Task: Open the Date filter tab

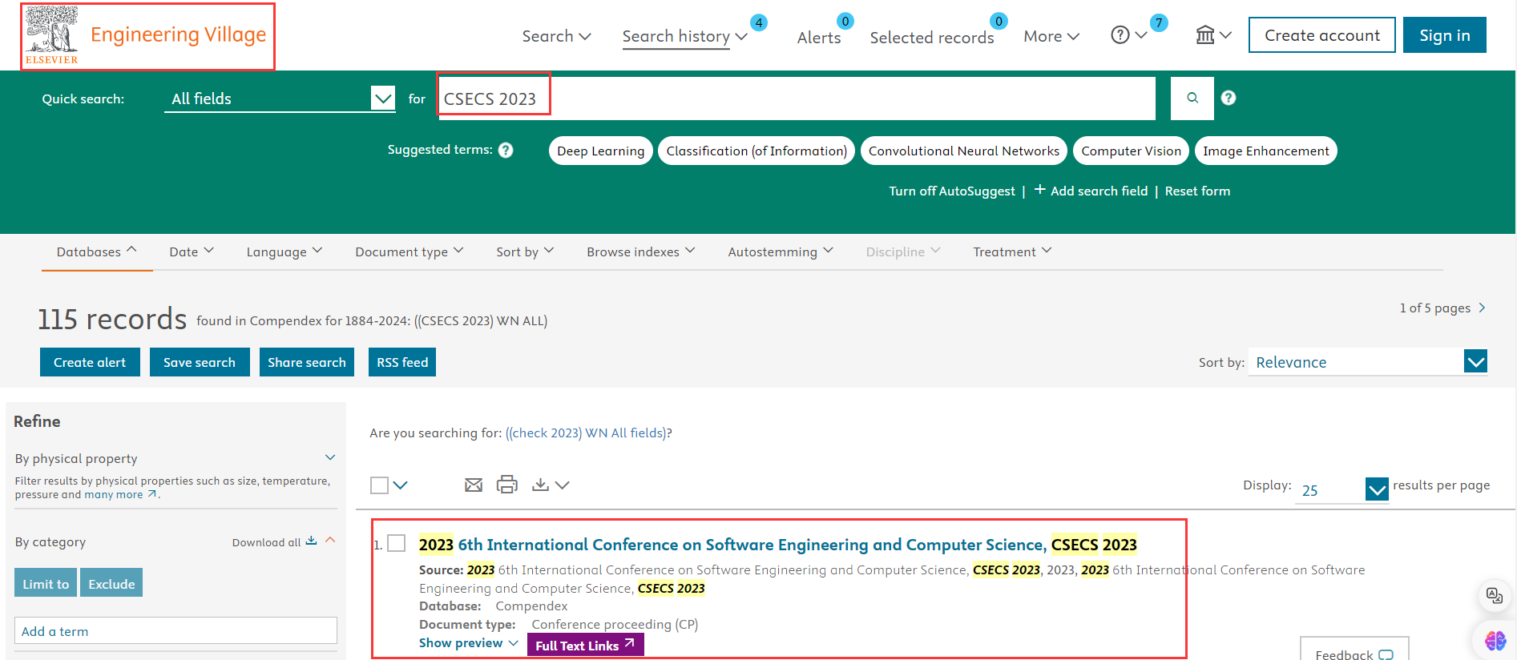Action: coord(192,252)
